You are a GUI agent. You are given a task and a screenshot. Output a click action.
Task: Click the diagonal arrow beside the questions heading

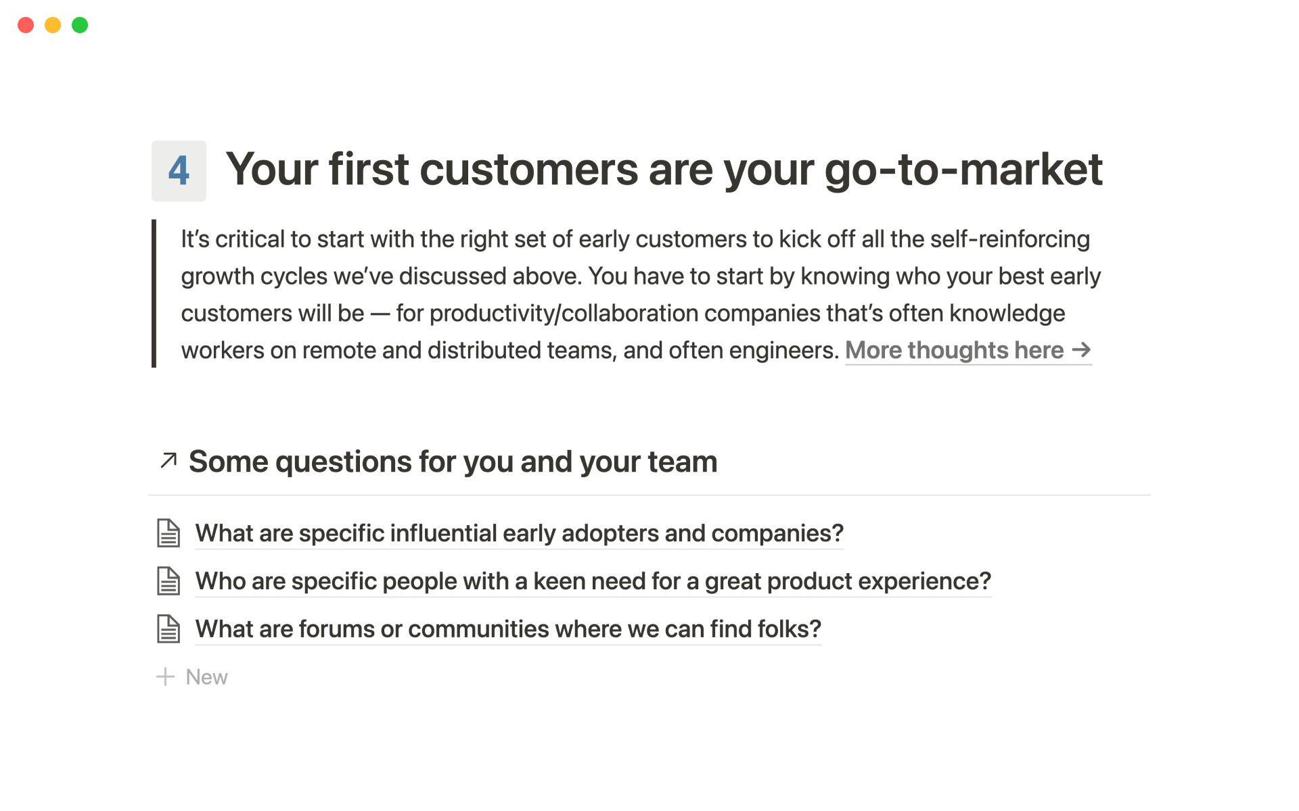click(168, 461)
